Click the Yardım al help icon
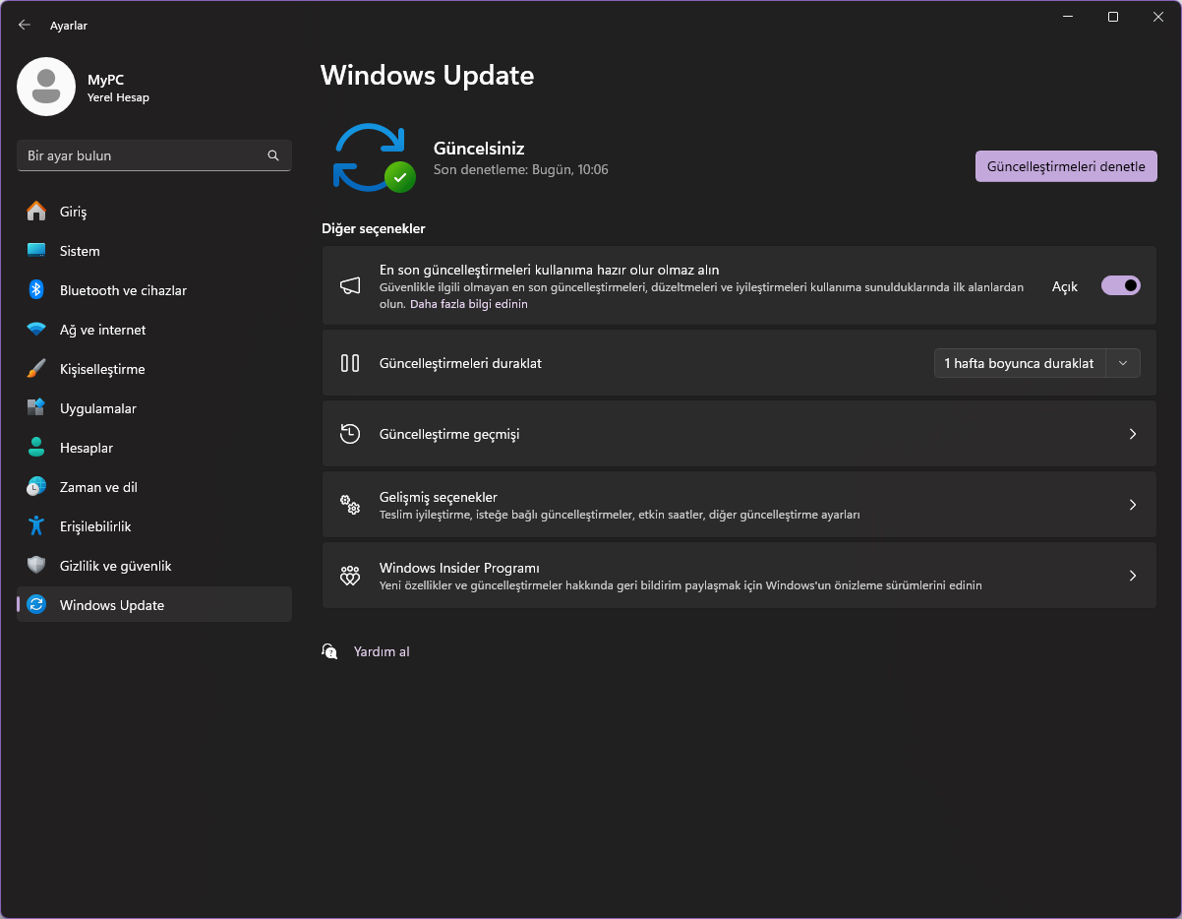 (330, 651)
